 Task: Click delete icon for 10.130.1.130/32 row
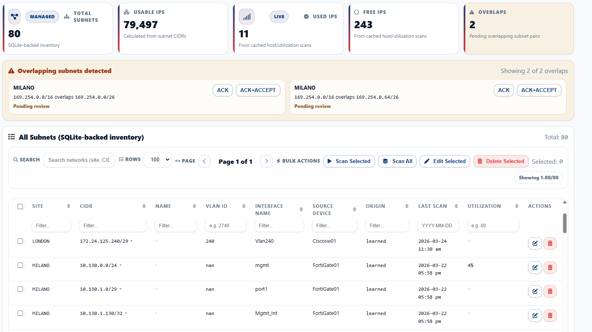pyautogui.click(x=550, y=315)
